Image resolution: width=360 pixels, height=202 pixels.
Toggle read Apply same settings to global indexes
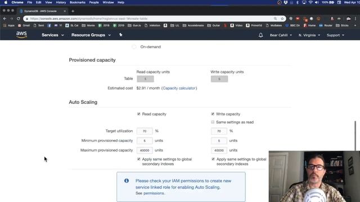pyautogui.click(x=139, y=159)
